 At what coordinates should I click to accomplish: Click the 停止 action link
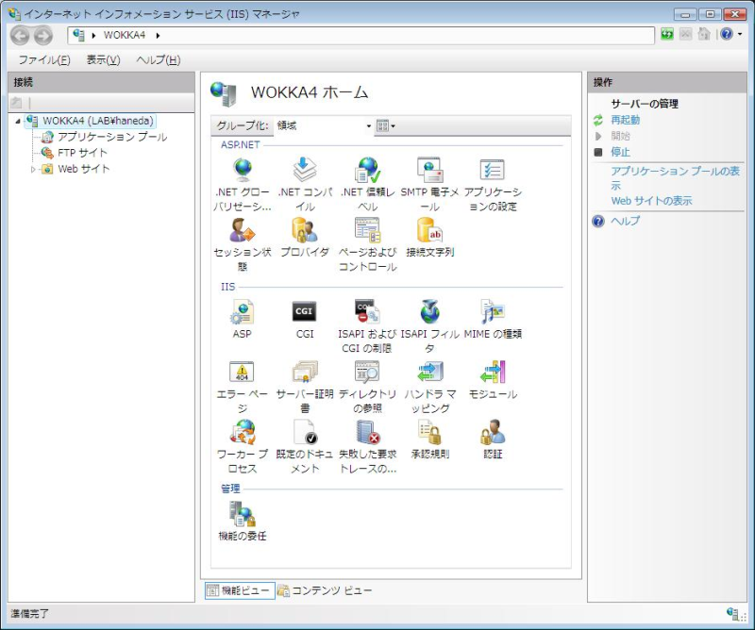620,152
